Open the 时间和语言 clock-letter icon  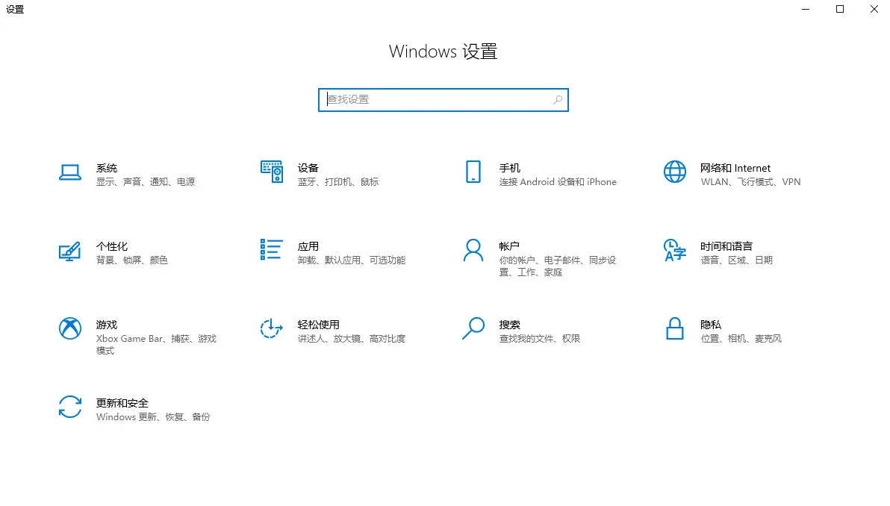[x=675, y=250]
